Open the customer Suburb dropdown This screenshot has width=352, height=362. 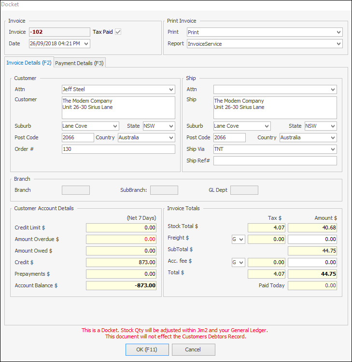point(115,126)
